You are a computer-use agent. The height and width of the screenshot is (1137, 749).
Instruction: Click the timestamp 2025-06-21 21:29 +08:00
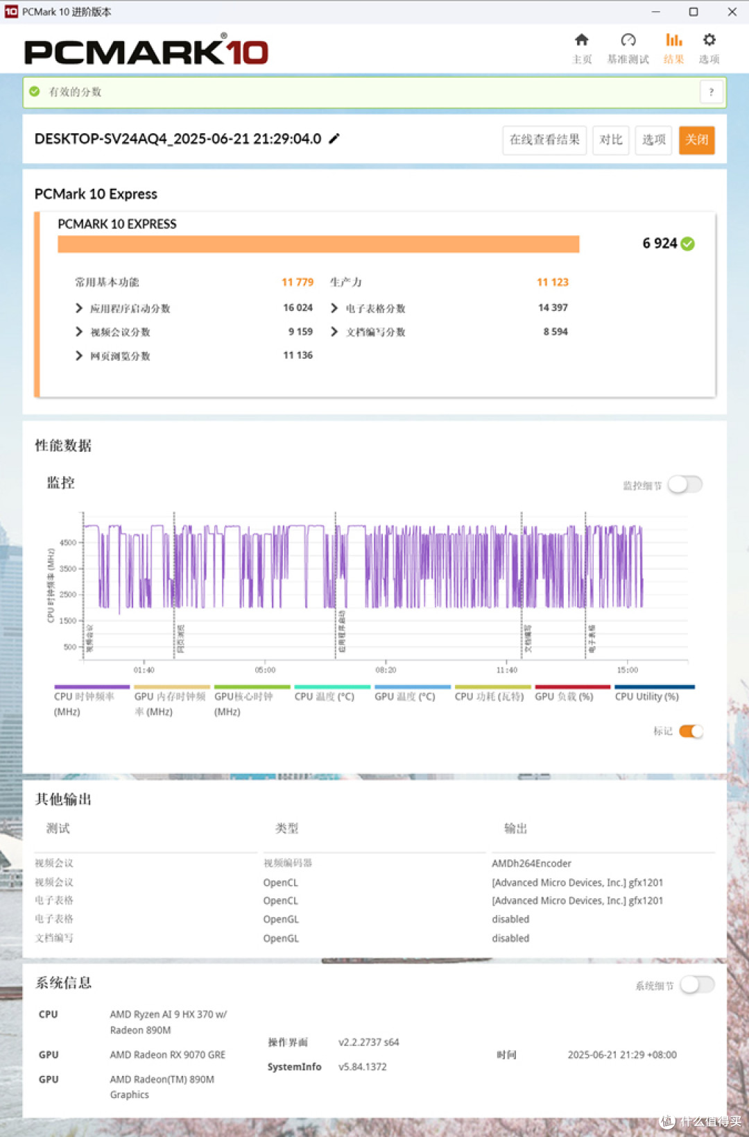pos(622,1054)
